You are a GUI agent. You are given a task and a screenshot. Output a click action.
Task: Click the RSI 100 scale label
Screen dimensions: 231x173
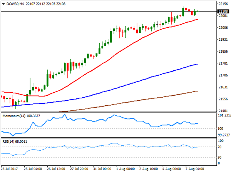[x=221, y=141]
